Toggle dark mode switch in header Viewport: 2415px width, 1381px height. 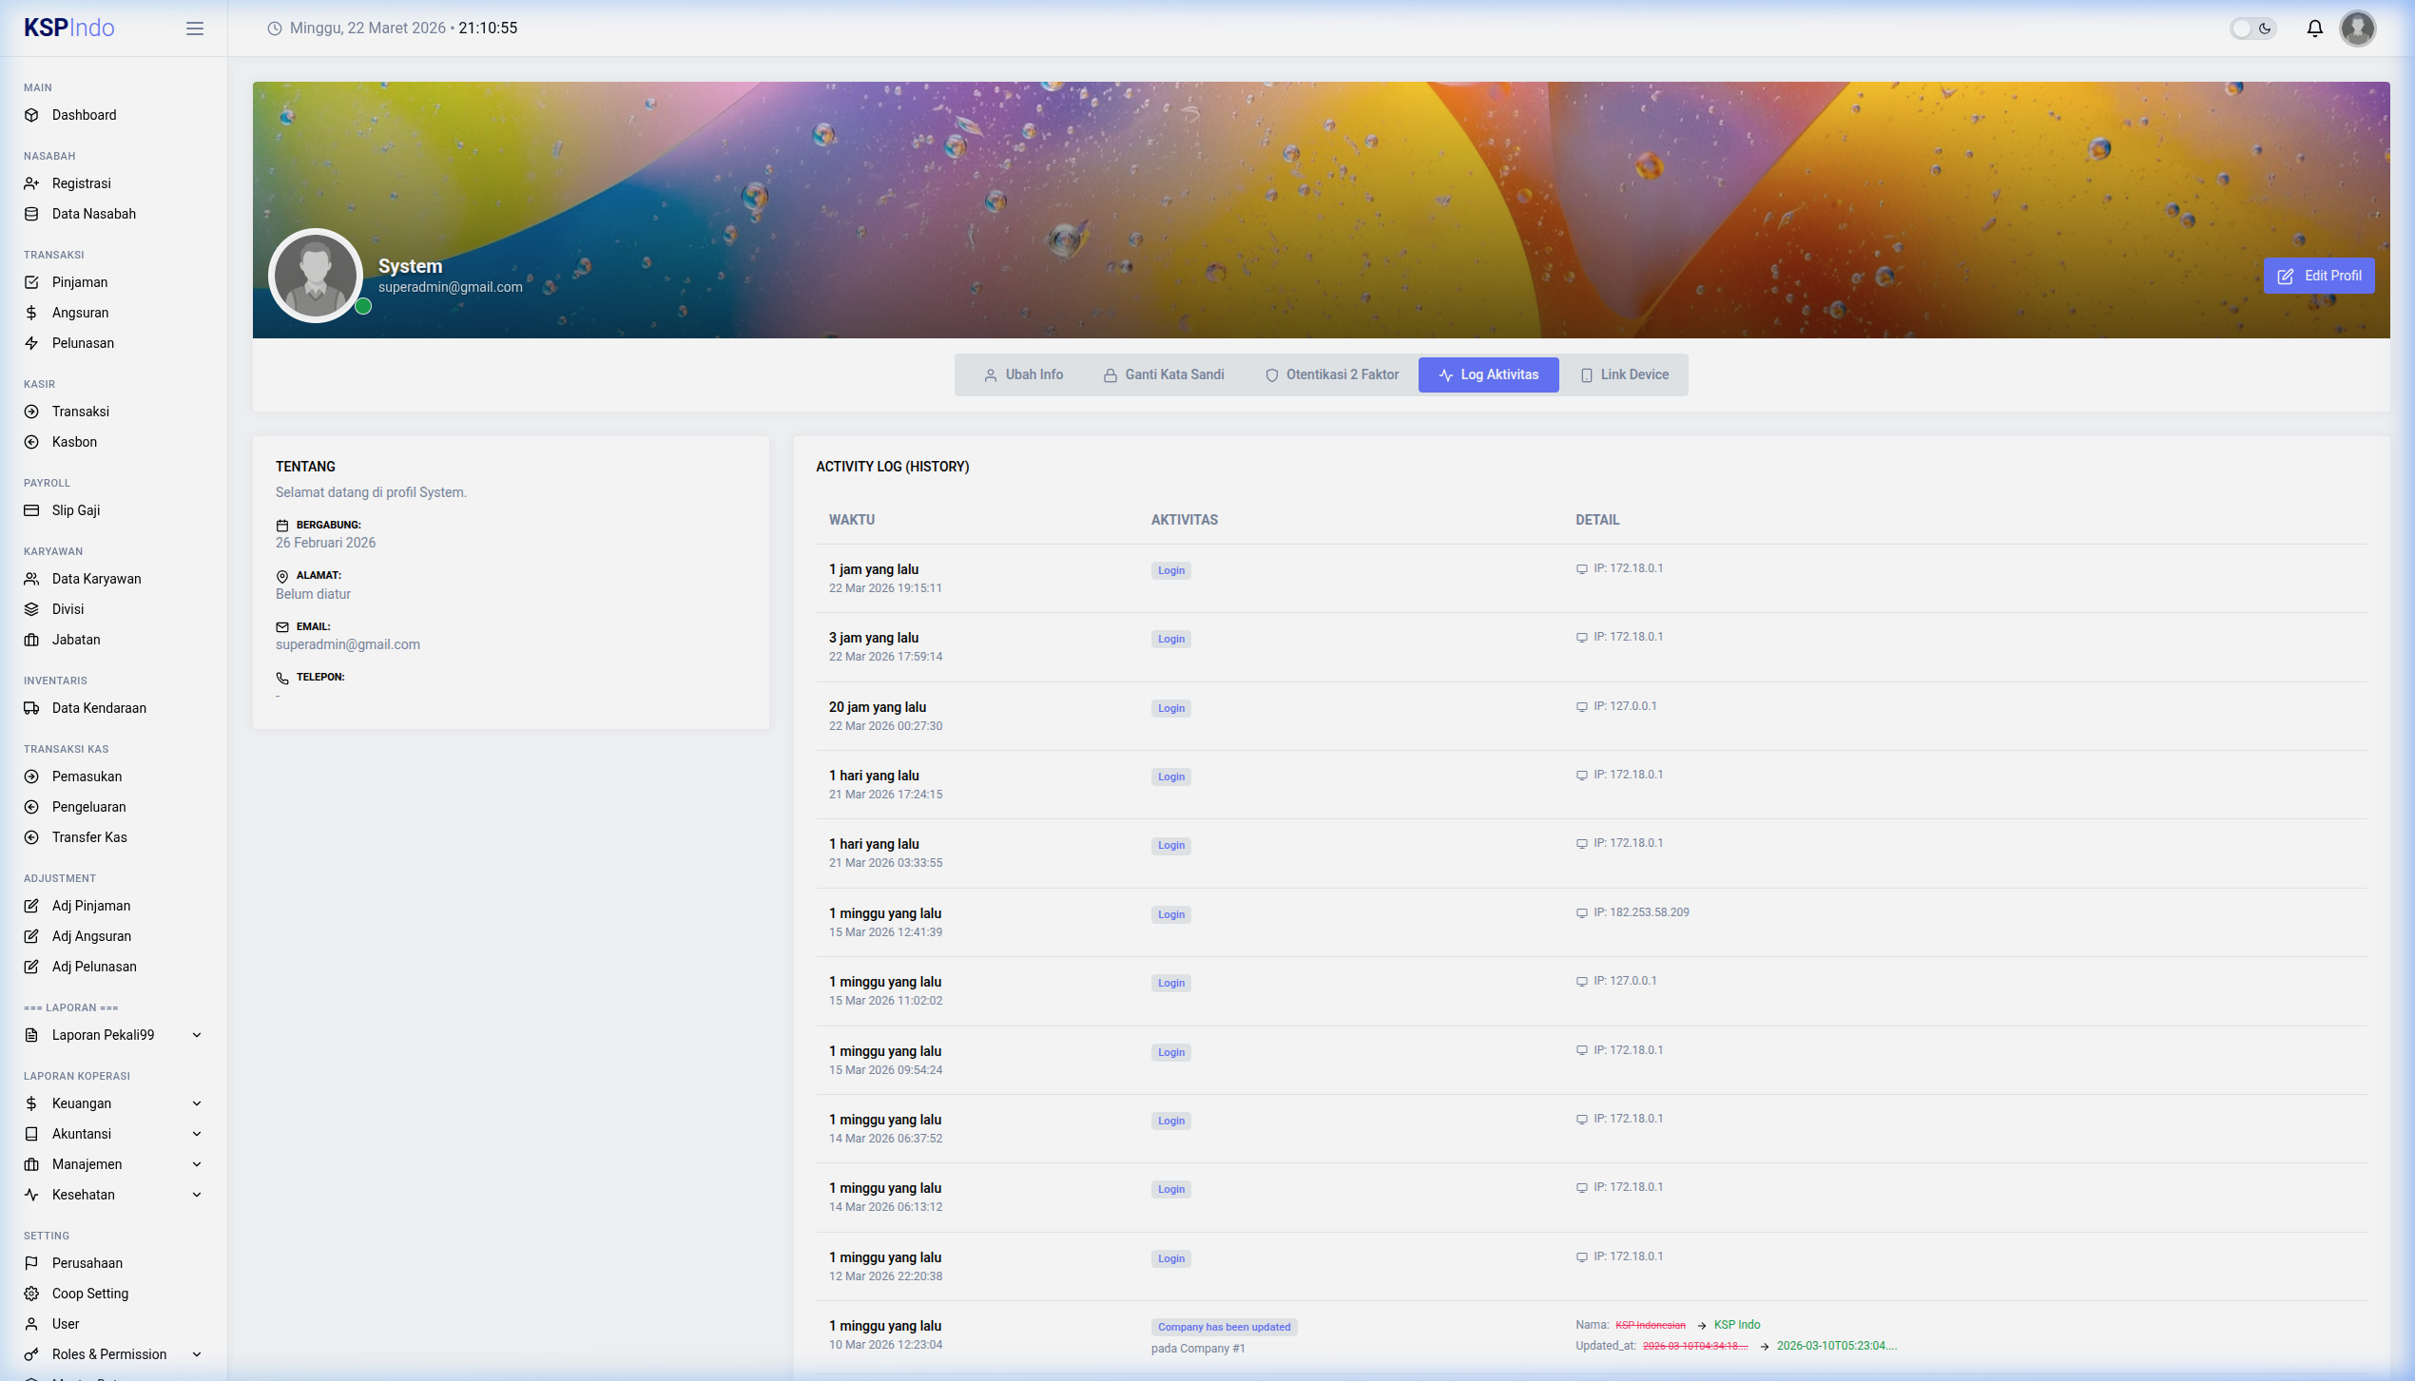pos(2252,29)
